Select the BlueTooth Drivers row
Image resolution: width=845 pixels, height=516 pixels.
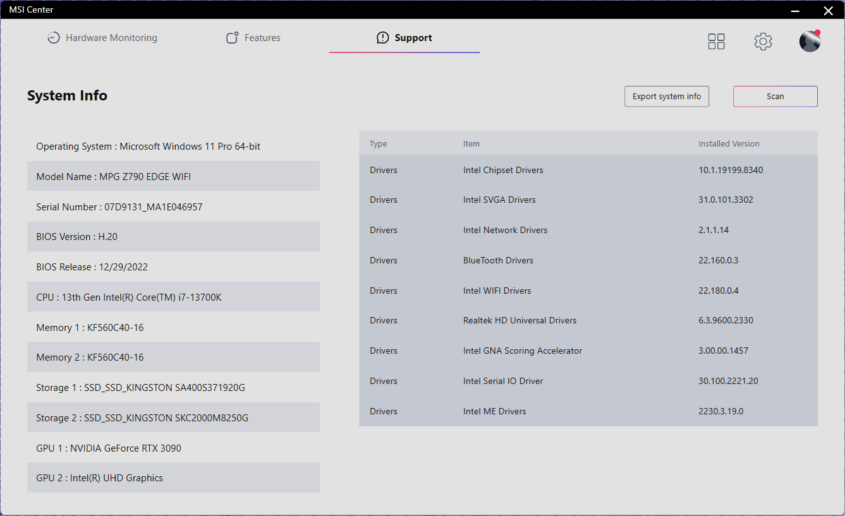pyautogui.click(x=588, y=260)
